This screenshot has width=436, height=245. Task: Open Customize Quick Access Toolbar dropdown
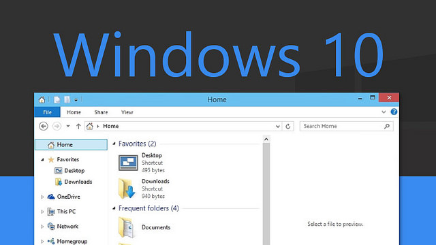76,100
